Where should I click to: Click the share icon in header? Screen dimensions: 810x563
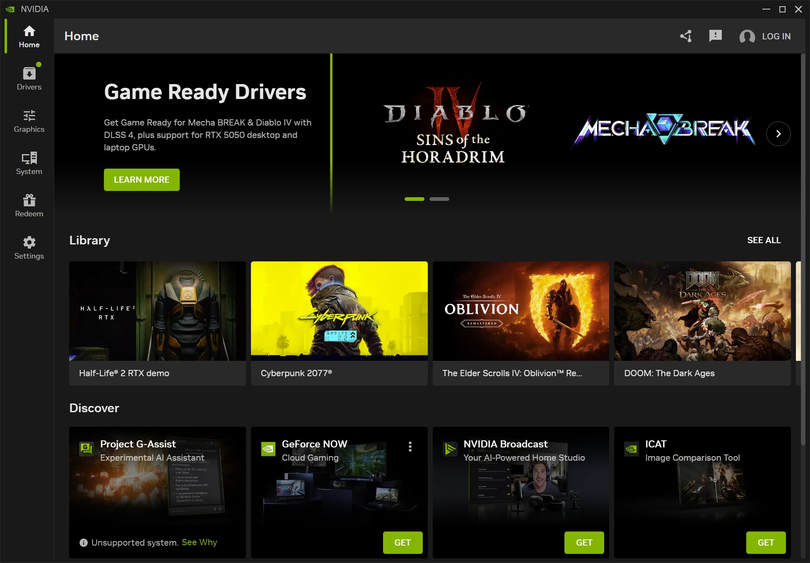[686, 36]
